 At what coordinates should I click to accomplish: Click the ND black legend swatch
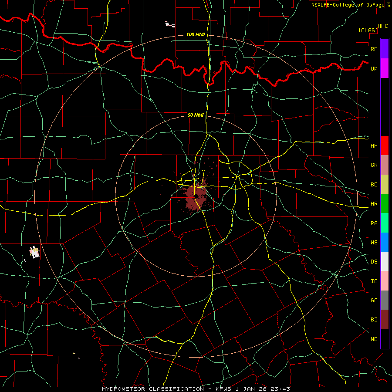[385, 339]
